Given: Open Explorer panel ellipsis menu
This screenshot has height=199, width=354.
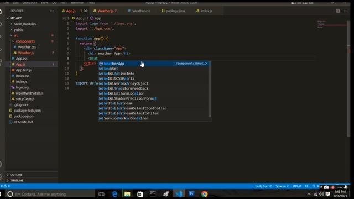Looking at the screenshot, I should tap(52, 11).
